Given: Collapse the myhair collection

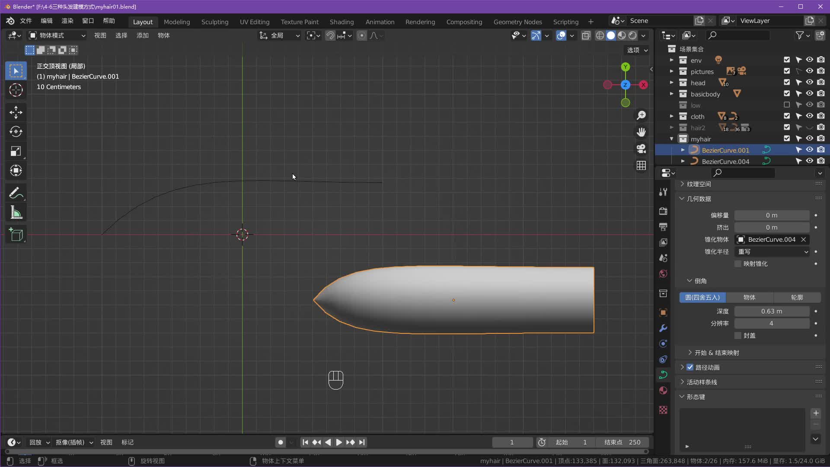Looking at the screenshot, I should (x=671, y=139).
